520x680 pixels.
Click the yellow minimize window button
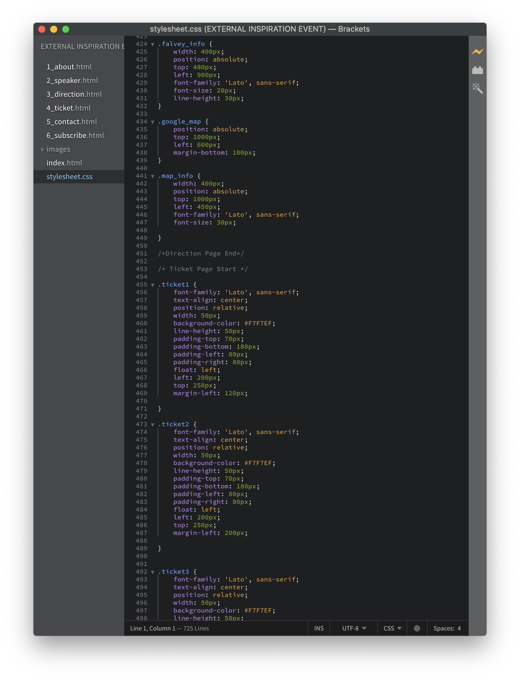coord(54,29)
